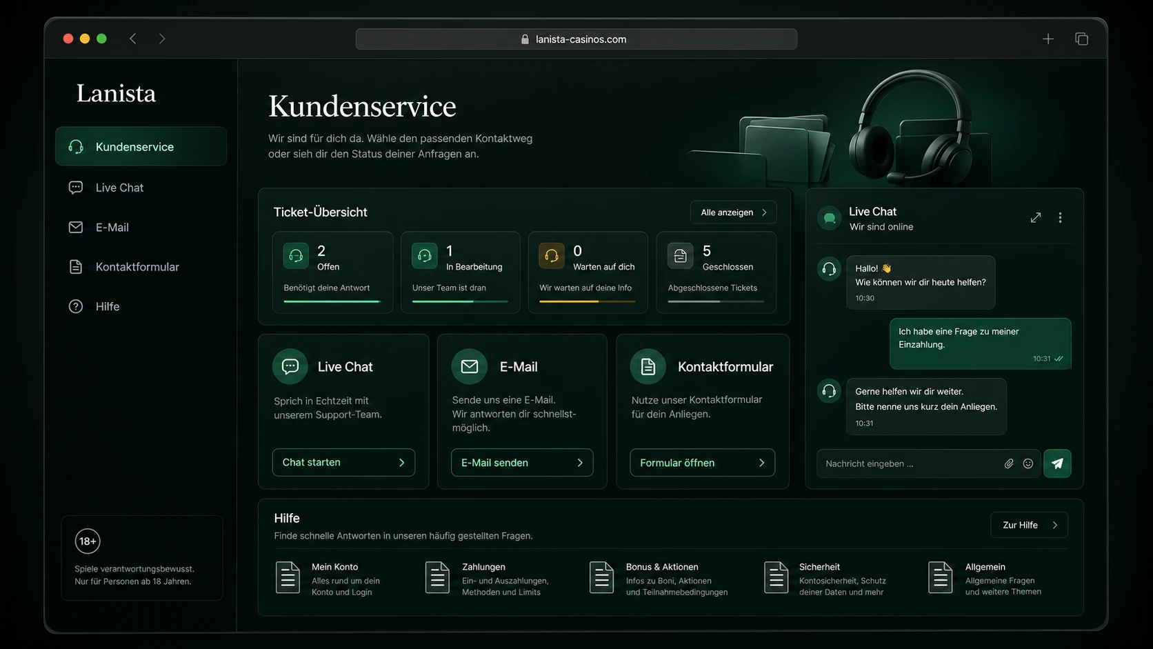Open Kontaktformular from the sidebar
The height and width of the screenshot is (649, 1153).
[141, 267]
